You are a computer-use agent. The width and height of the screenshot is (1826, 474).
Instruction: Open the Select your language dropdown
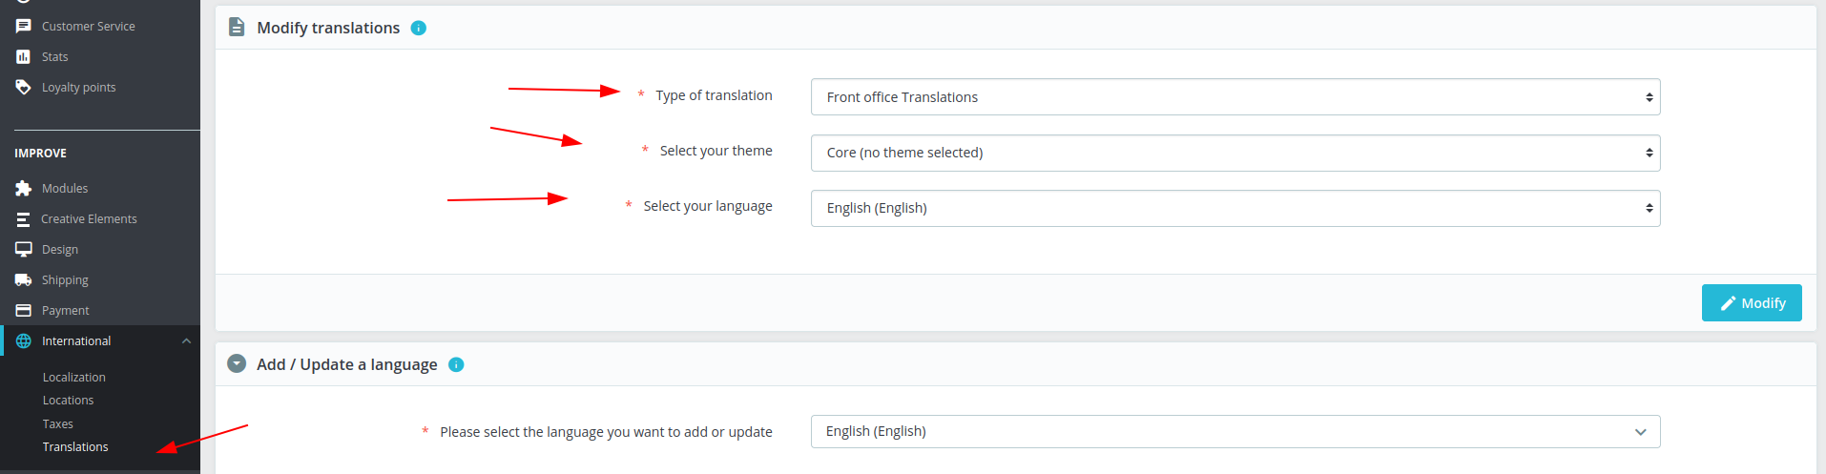click(1235, 208)
